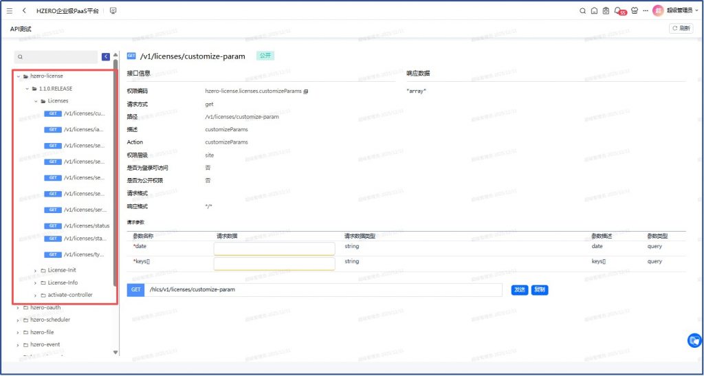
Task: Expand the License-Init folder
Action: (x=35, y=270)
